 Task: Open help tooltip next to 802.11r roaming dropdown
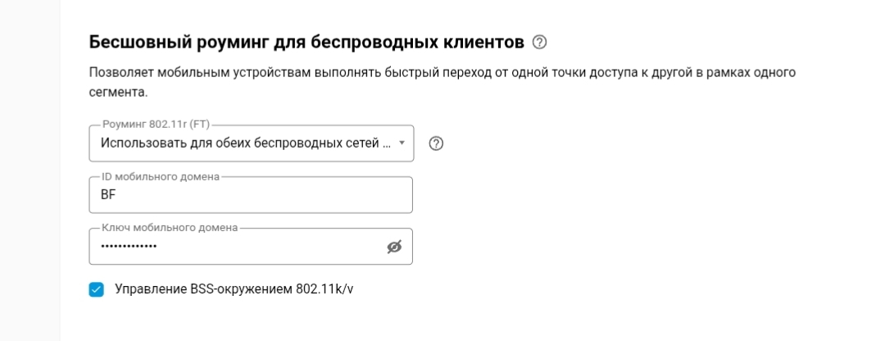(437, 143)
